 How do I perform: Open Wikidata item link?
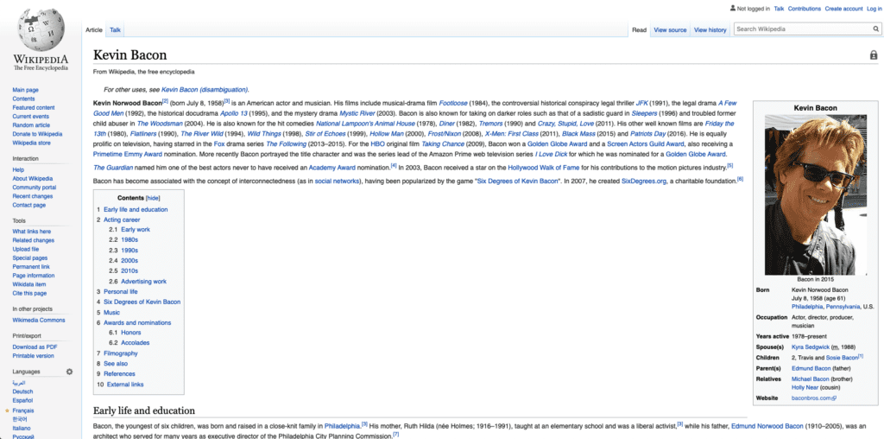pos(28,284)
